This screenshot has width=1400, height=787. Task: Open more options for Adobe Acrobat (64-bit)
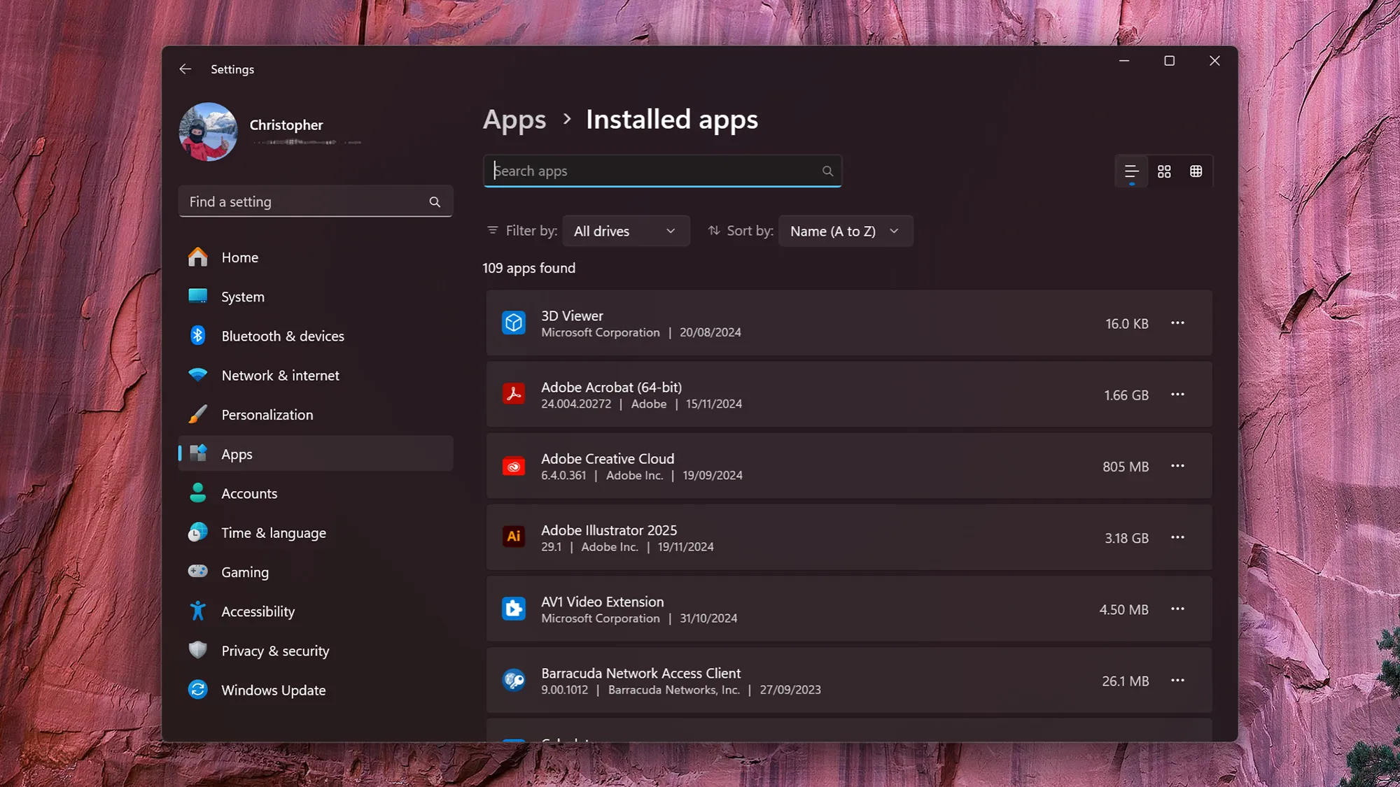[1177, 395]
